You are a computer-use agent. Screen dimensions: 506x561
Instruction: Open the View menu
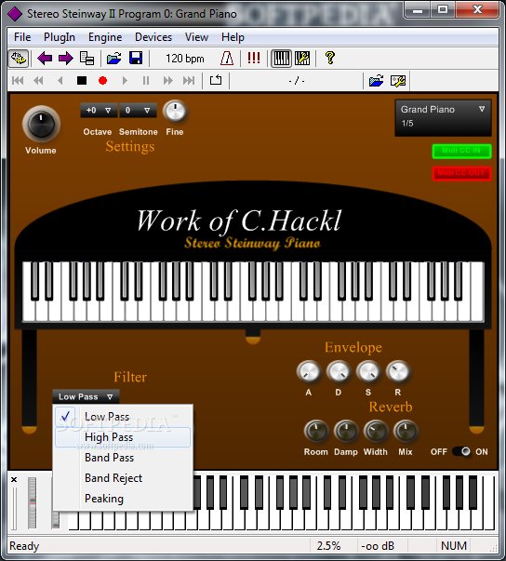point(196,37)
